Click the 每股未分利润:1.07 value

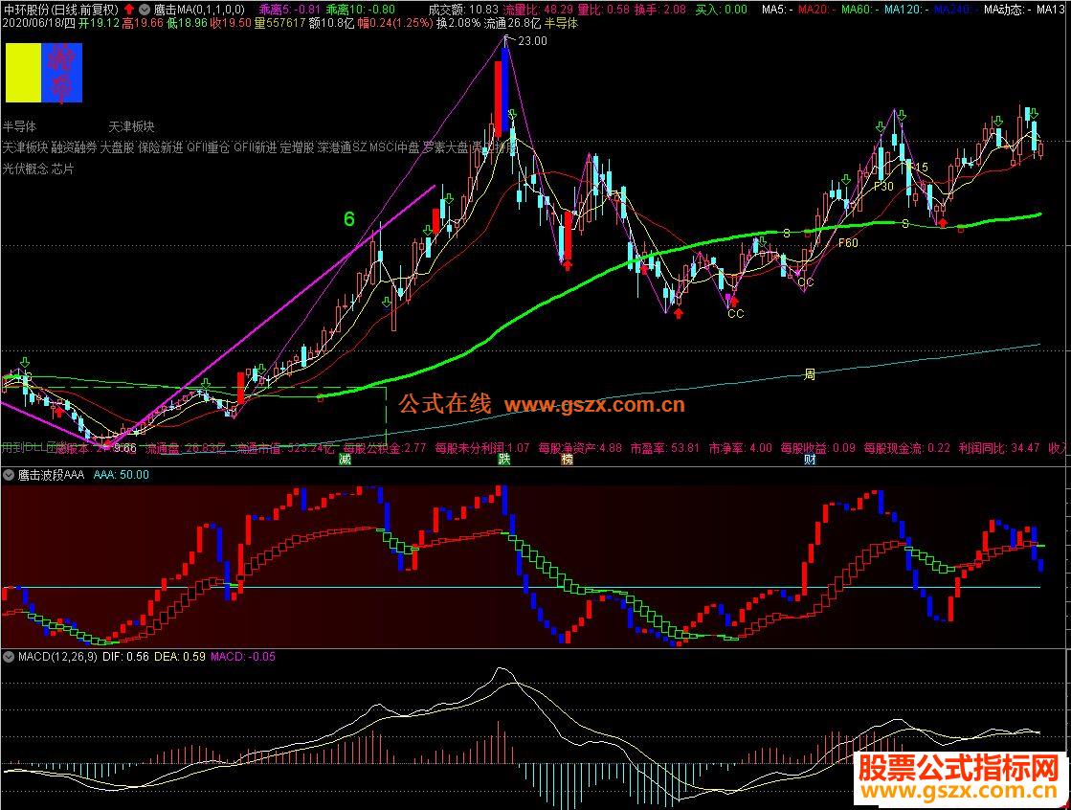[x=481, y=448]
